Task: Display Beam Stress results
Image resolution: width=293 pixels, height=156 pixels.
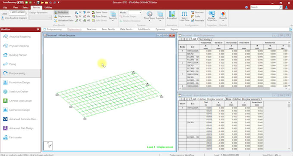Action: coord(100,12)
